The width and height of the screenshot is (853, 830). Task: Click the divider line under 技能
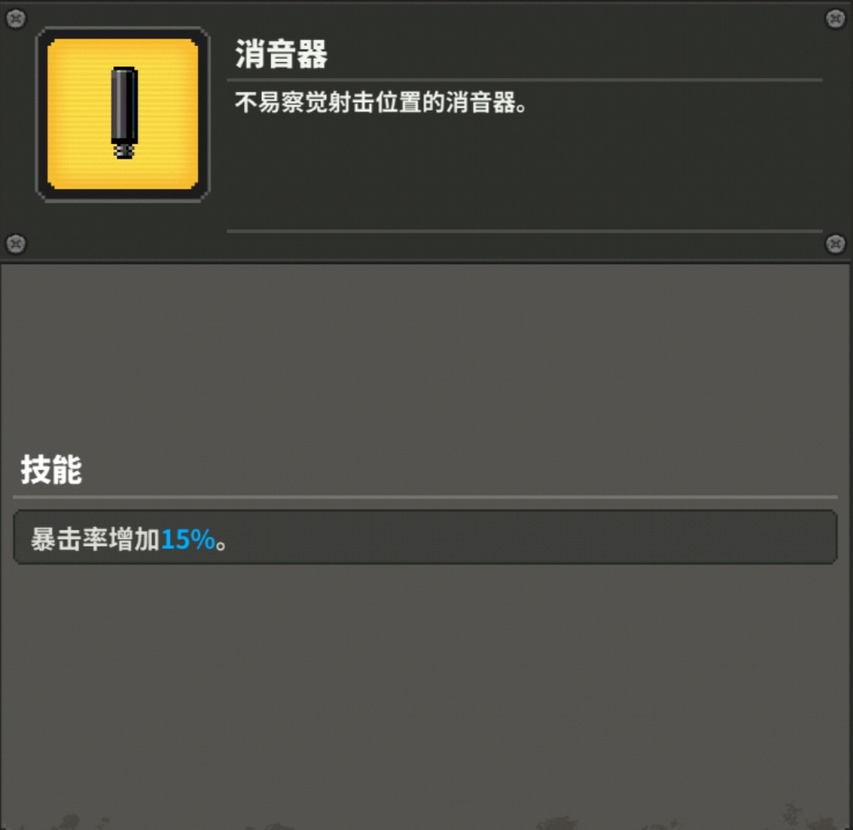click(425, 497)
